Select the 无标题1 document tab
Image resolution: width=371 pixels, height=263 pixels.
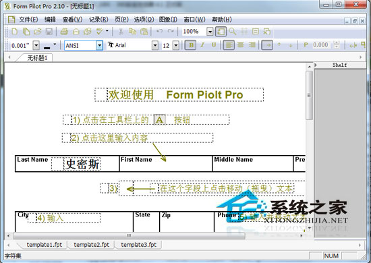(37, 58)
